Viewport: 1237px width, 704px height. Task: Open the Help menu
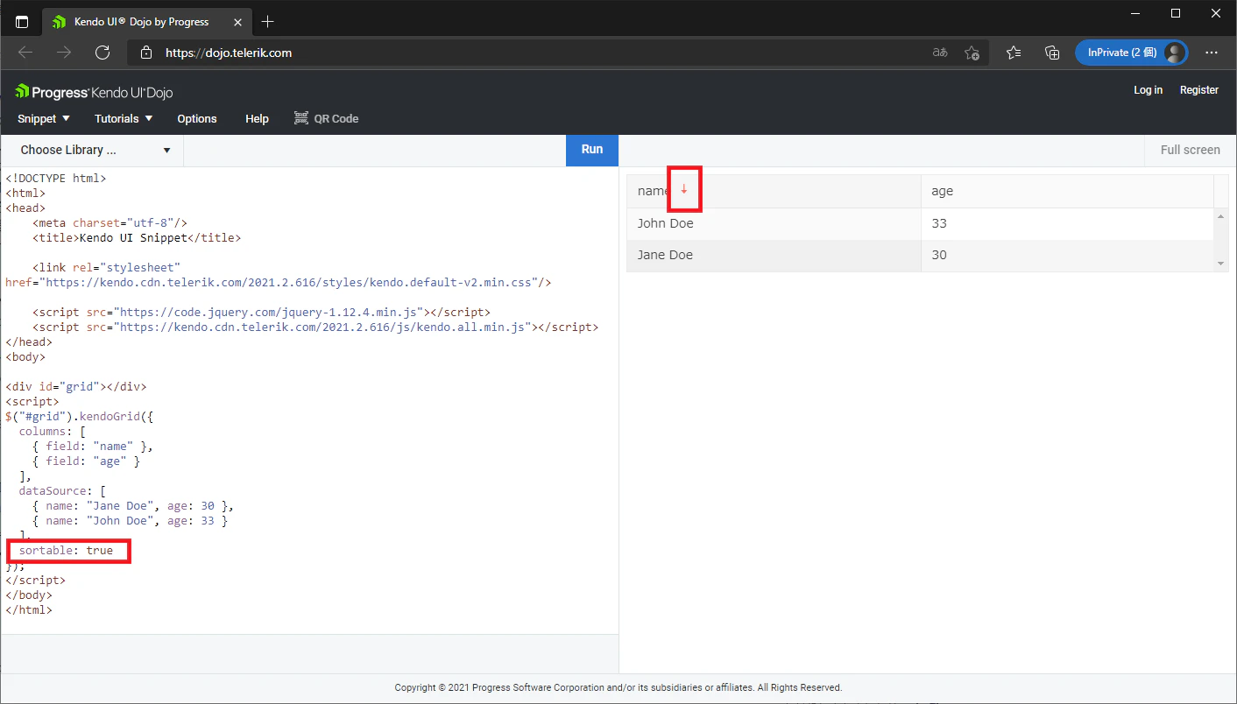(257, 118)
